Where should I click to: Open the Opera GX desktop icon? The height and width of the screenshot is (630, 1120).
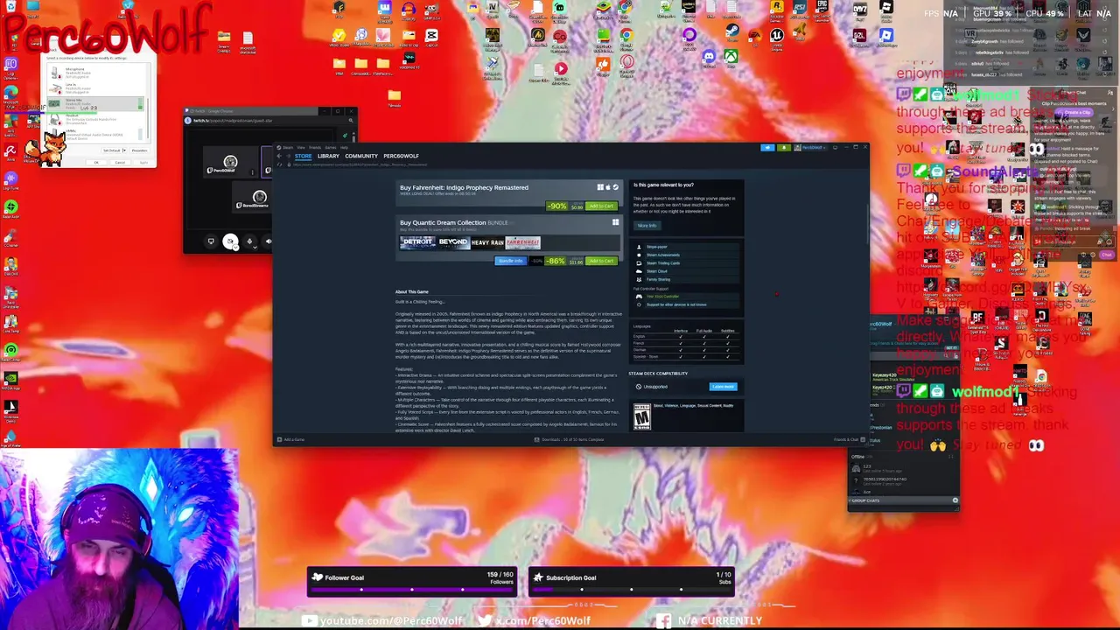pos(627,61)
